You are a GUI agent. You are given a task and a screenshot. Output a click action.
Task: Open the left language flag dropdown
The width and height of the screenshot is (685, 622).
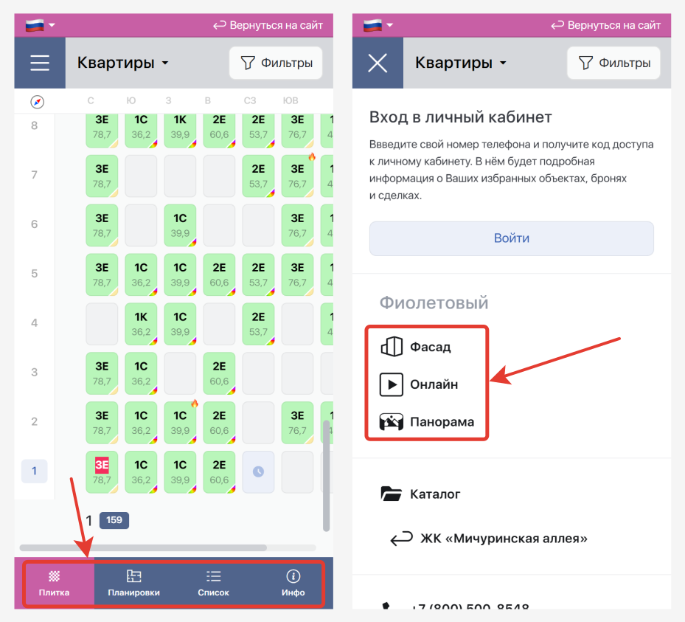41,24
